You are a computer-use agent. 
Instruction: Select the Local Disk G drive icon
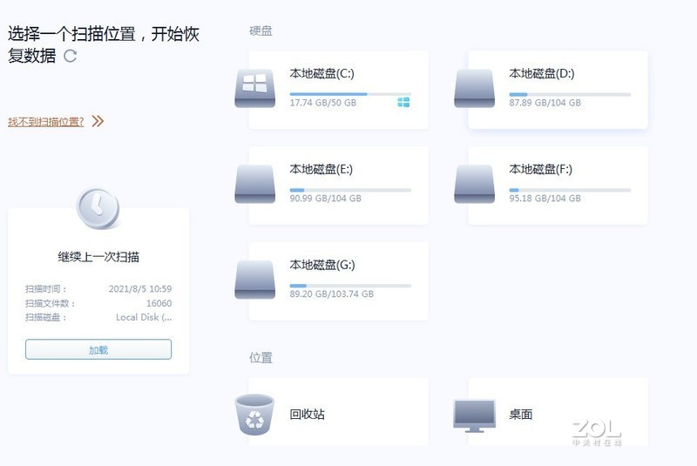254,280
